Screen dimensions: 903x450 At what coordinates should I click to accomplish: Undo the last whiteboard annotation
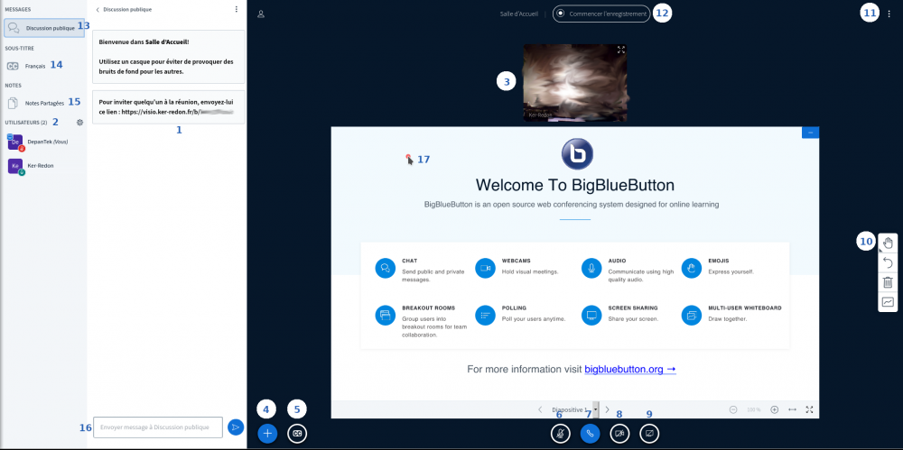(x=888, y=262)
